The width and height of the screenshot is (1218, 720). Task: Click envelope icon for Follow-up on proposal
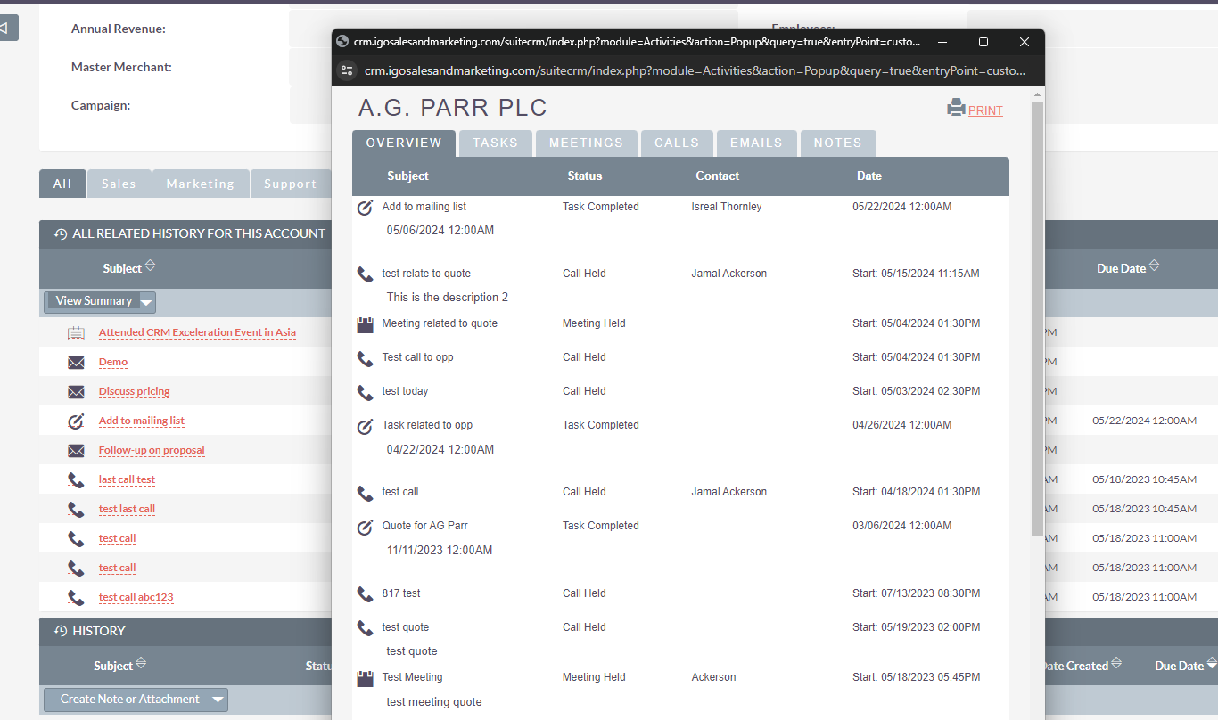[x=76, y=451]
